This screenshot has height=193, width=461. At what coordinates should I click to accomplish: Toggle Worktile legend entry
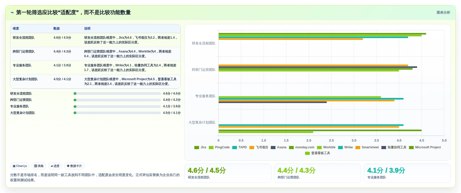(326, 147)
